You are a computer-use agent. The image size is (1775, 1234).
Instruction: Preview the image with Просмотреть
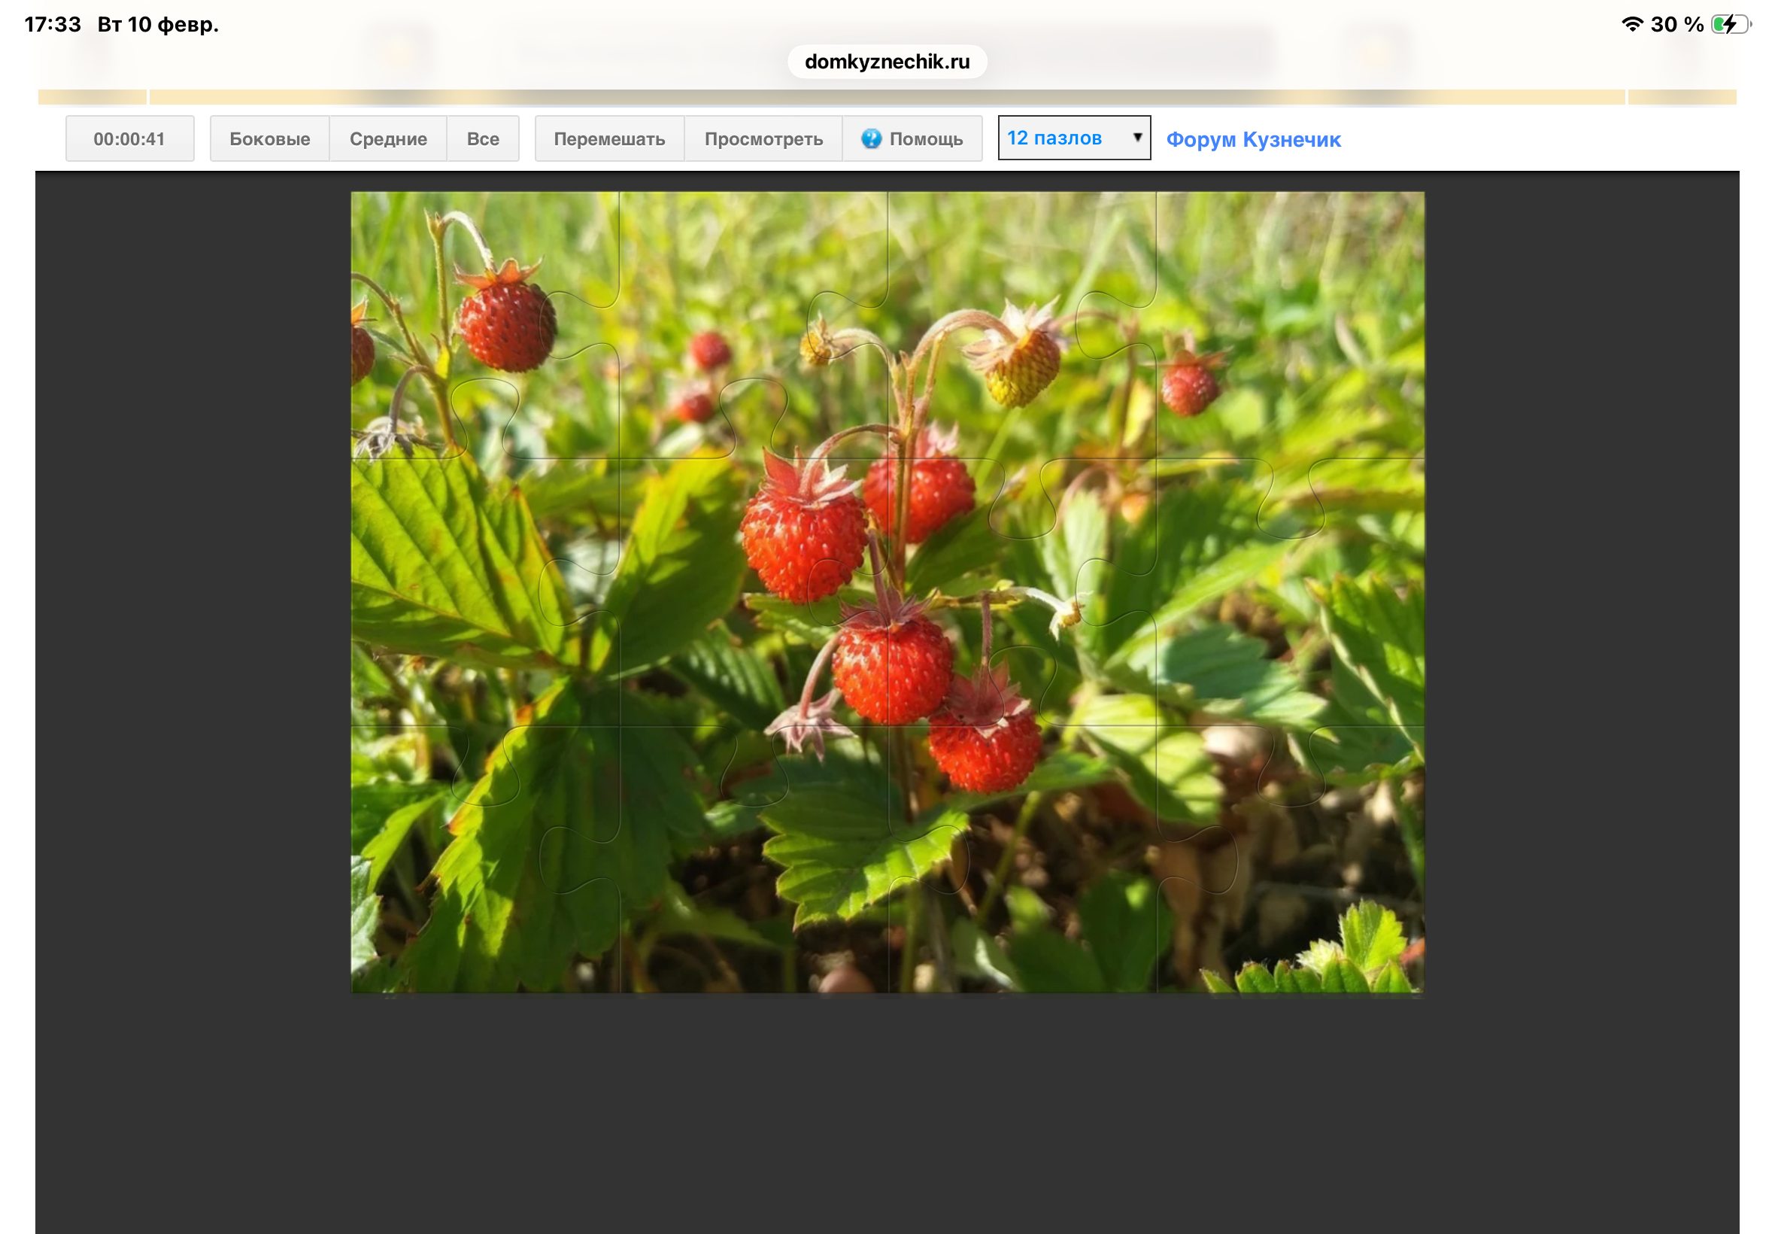tap(763, 138)
